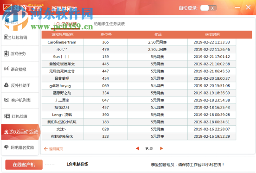
Task: Select seat number 323 cell
Action: (x=105, y=136)
